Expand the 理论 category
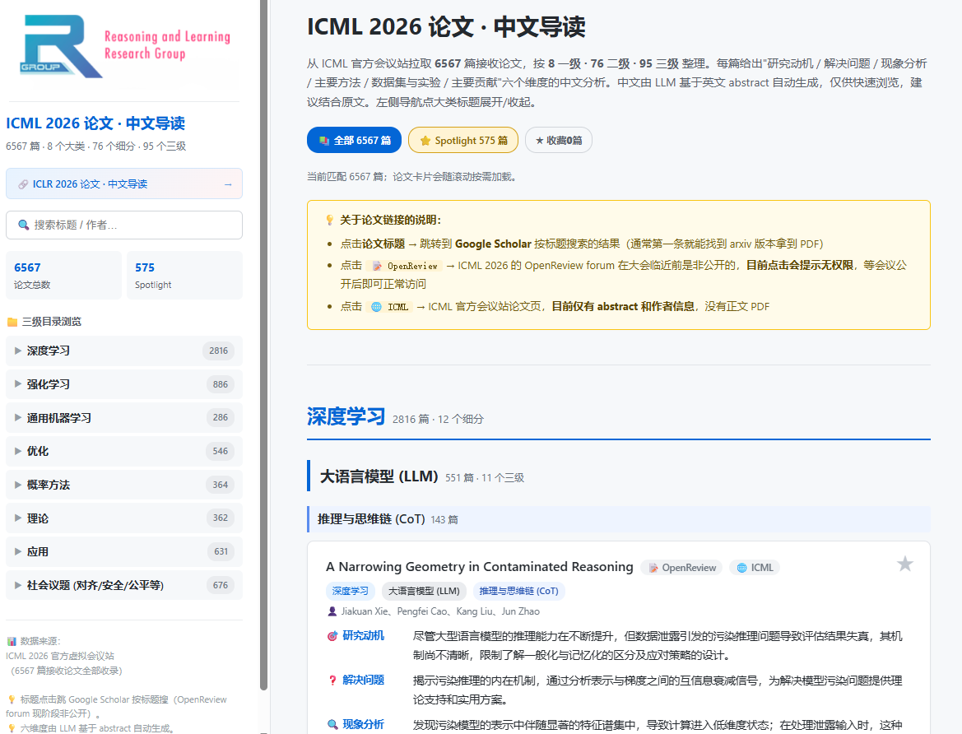The width and height of the screenshot is (962, 734). click(124, 518)
